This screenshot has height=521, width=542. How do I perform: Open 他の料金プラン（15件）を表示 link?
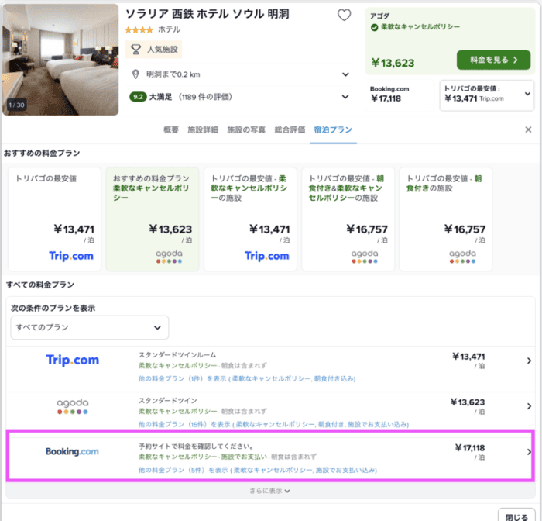[x=273, y=424]
